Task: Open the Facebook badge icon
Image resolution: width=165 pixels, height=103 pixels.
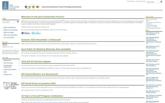Action: pyautogui.click(x=26, y=33)
